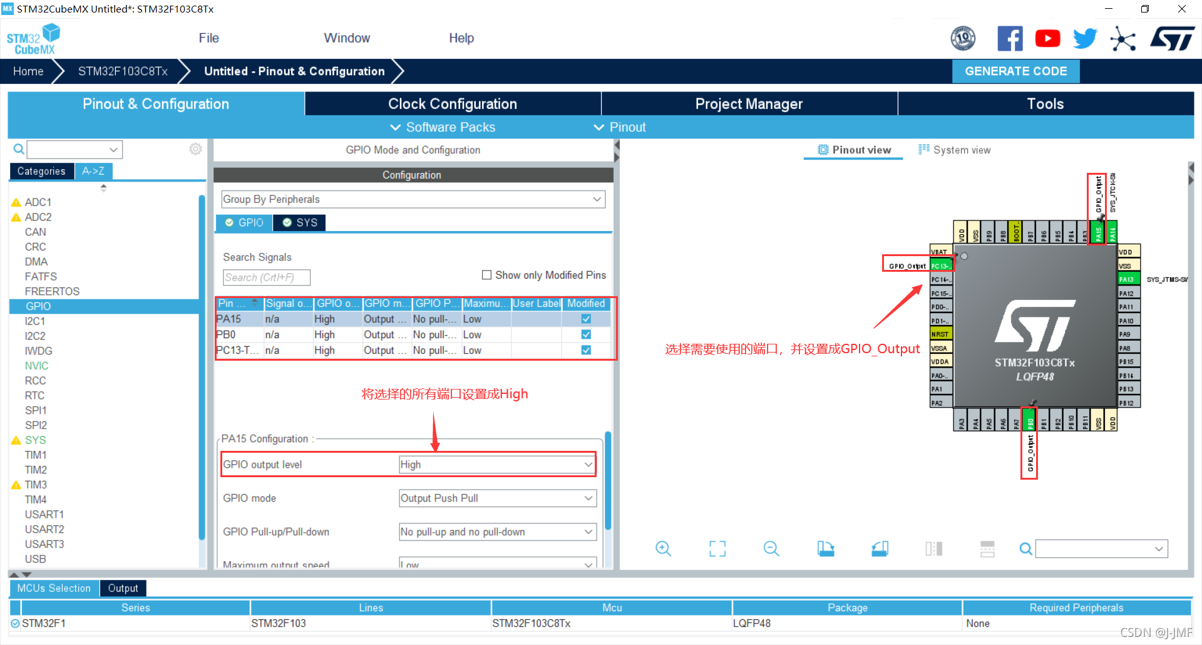Open the File menu
Viewport: 1202px width, 645px height.
click(208, 38)
